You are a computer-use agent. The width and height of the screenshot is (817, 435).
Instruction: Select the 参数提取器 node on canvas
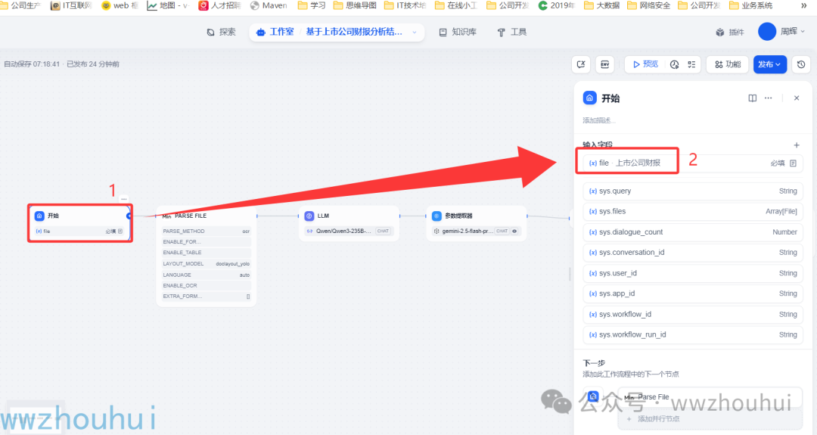[x=477, y=223]
